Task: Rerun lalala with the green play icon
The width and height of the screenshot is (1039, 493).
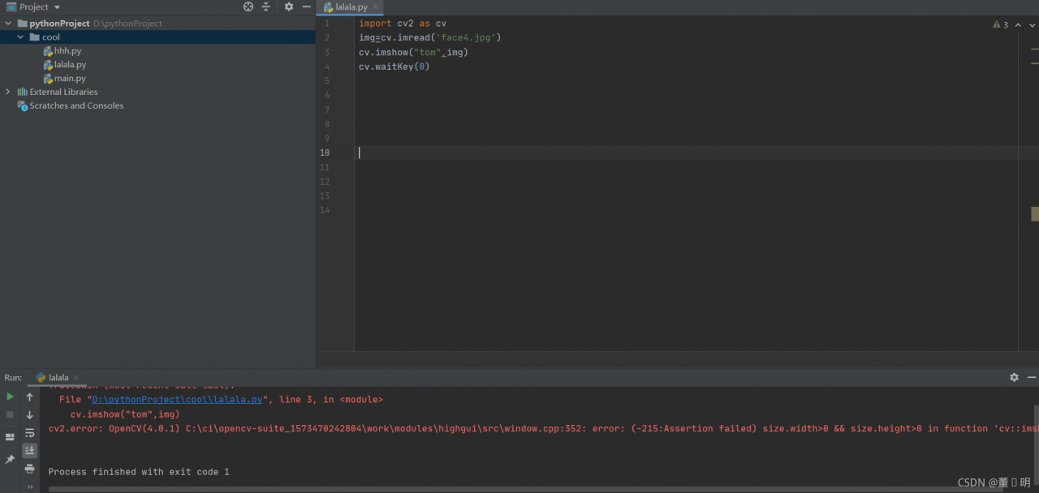Action: 10,397
